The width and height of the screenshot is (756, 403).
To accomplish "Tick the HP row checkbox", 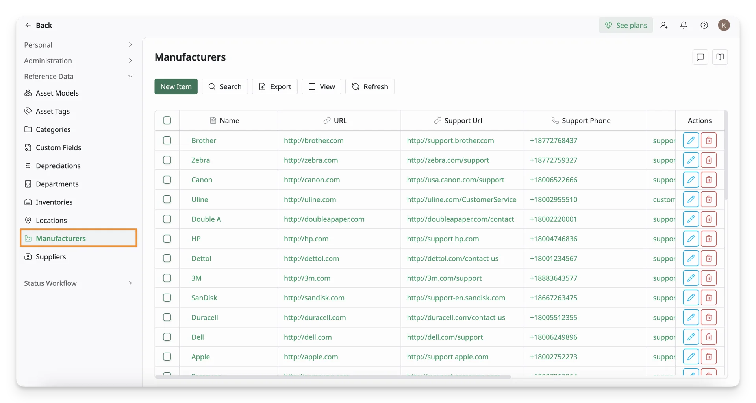I will (x=167, y=239).
